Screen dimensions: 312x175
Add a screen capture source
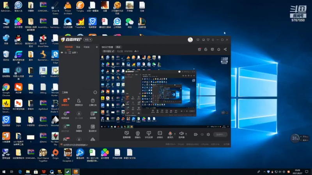click(126, 135)
